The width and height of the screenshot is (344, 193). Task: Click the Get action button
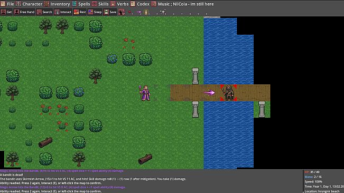tap(6, 12)
